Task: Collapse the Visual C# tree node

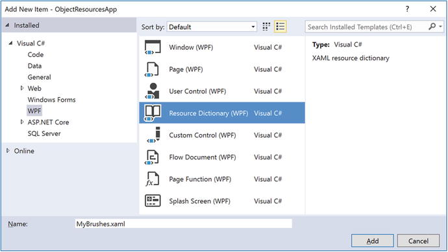Action: click(x=10, y=43)
